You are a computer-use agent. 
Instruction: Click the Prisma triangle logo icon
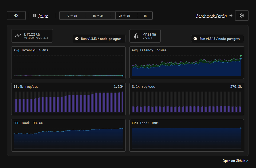tap(136, 36)
